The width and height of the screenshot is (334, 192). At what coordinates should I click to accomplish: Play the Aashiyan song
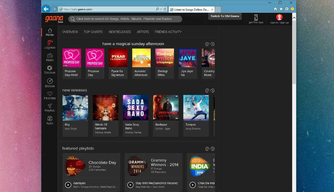click(68, 185)
